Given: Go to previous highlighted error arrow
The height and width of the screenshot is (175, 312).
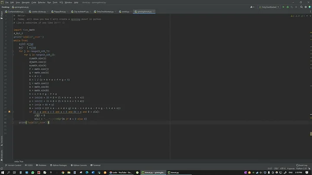Looking at the screenshot, I should click(307, 16).
